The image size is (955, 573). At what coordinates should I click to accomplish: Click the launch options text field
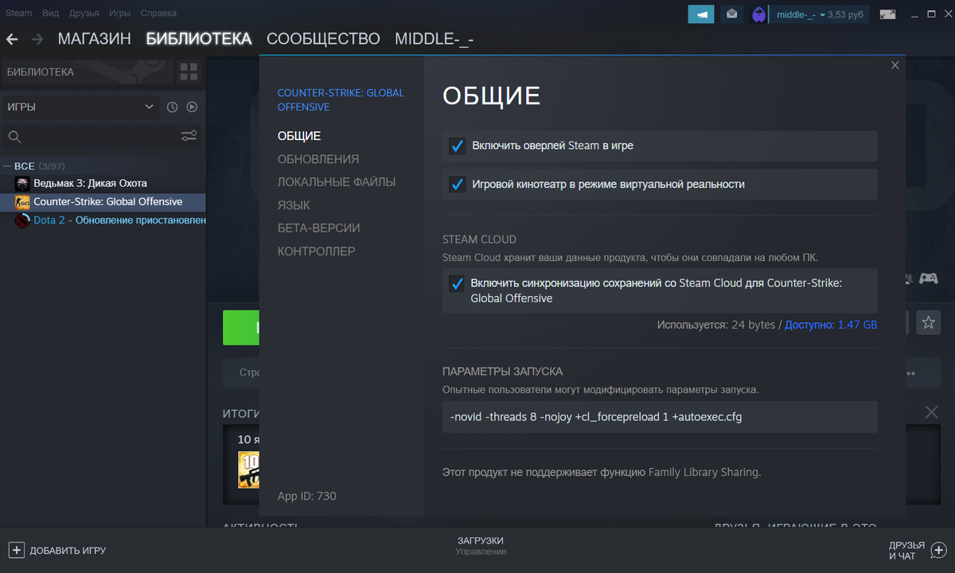(x=660, y=417)
